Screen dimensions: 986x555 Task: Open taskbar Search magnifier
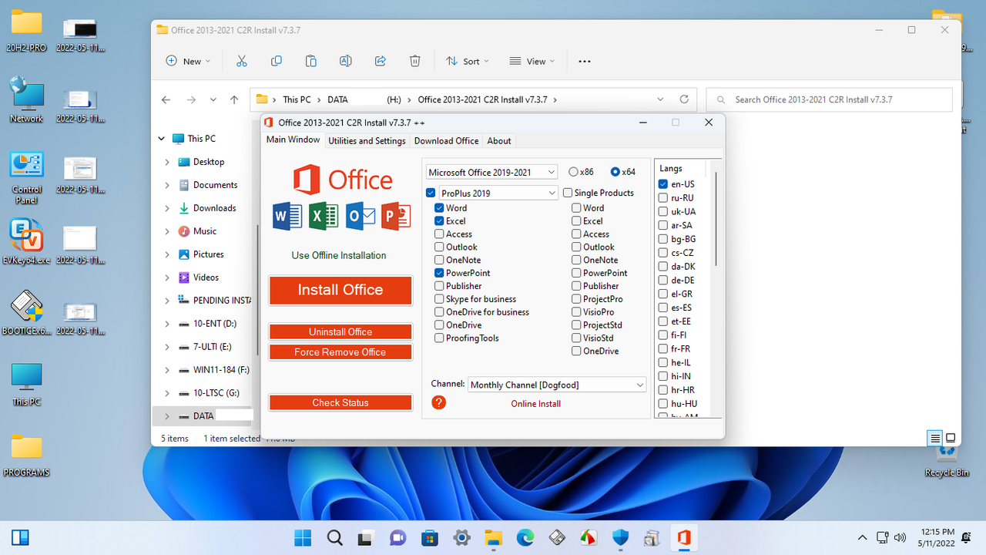(x=335, y=537)
